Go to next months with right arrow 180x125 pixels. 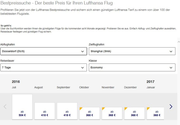171,106
